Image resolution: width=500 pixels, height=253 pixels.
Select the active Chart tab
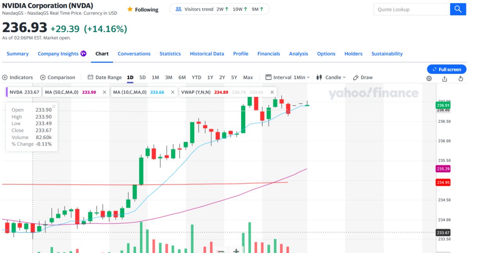[x=102, y=54]
